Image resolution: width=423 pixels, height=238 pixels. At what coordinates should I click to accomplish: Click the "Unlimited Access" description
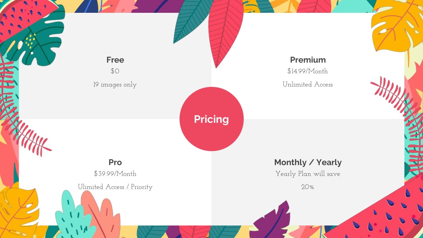(307, 84)
